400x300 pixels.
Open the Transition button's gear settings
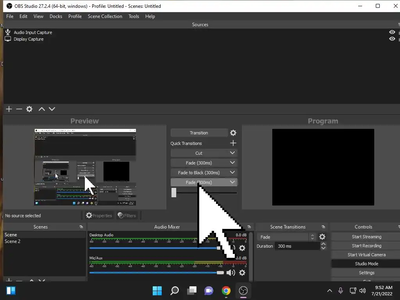[233, 133]
